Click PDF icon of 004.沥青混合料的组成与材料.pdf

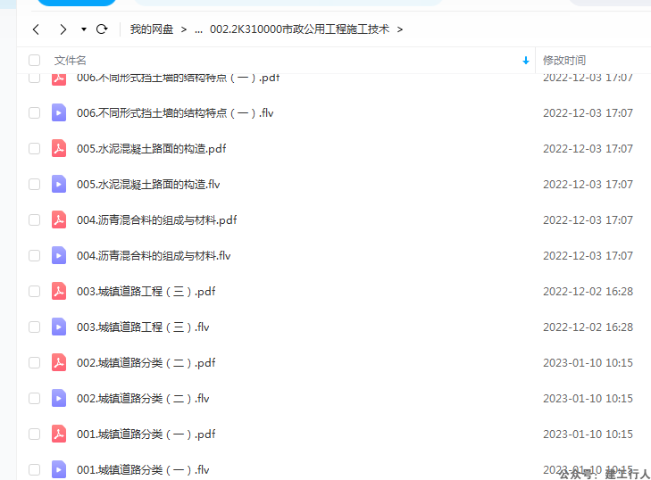coord(59,219)
